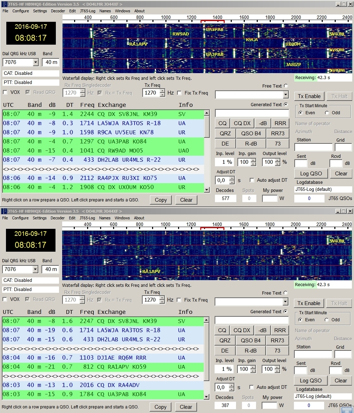The image size is (354, 413).
Task: Open the Decoder menu in bottom window
Action: (58, 218)
